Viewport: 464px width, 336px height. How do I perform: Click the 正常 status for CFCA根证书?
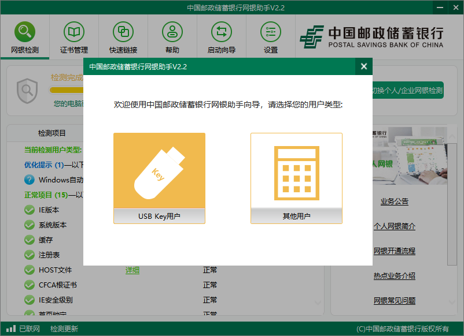[x=210, y=285]
